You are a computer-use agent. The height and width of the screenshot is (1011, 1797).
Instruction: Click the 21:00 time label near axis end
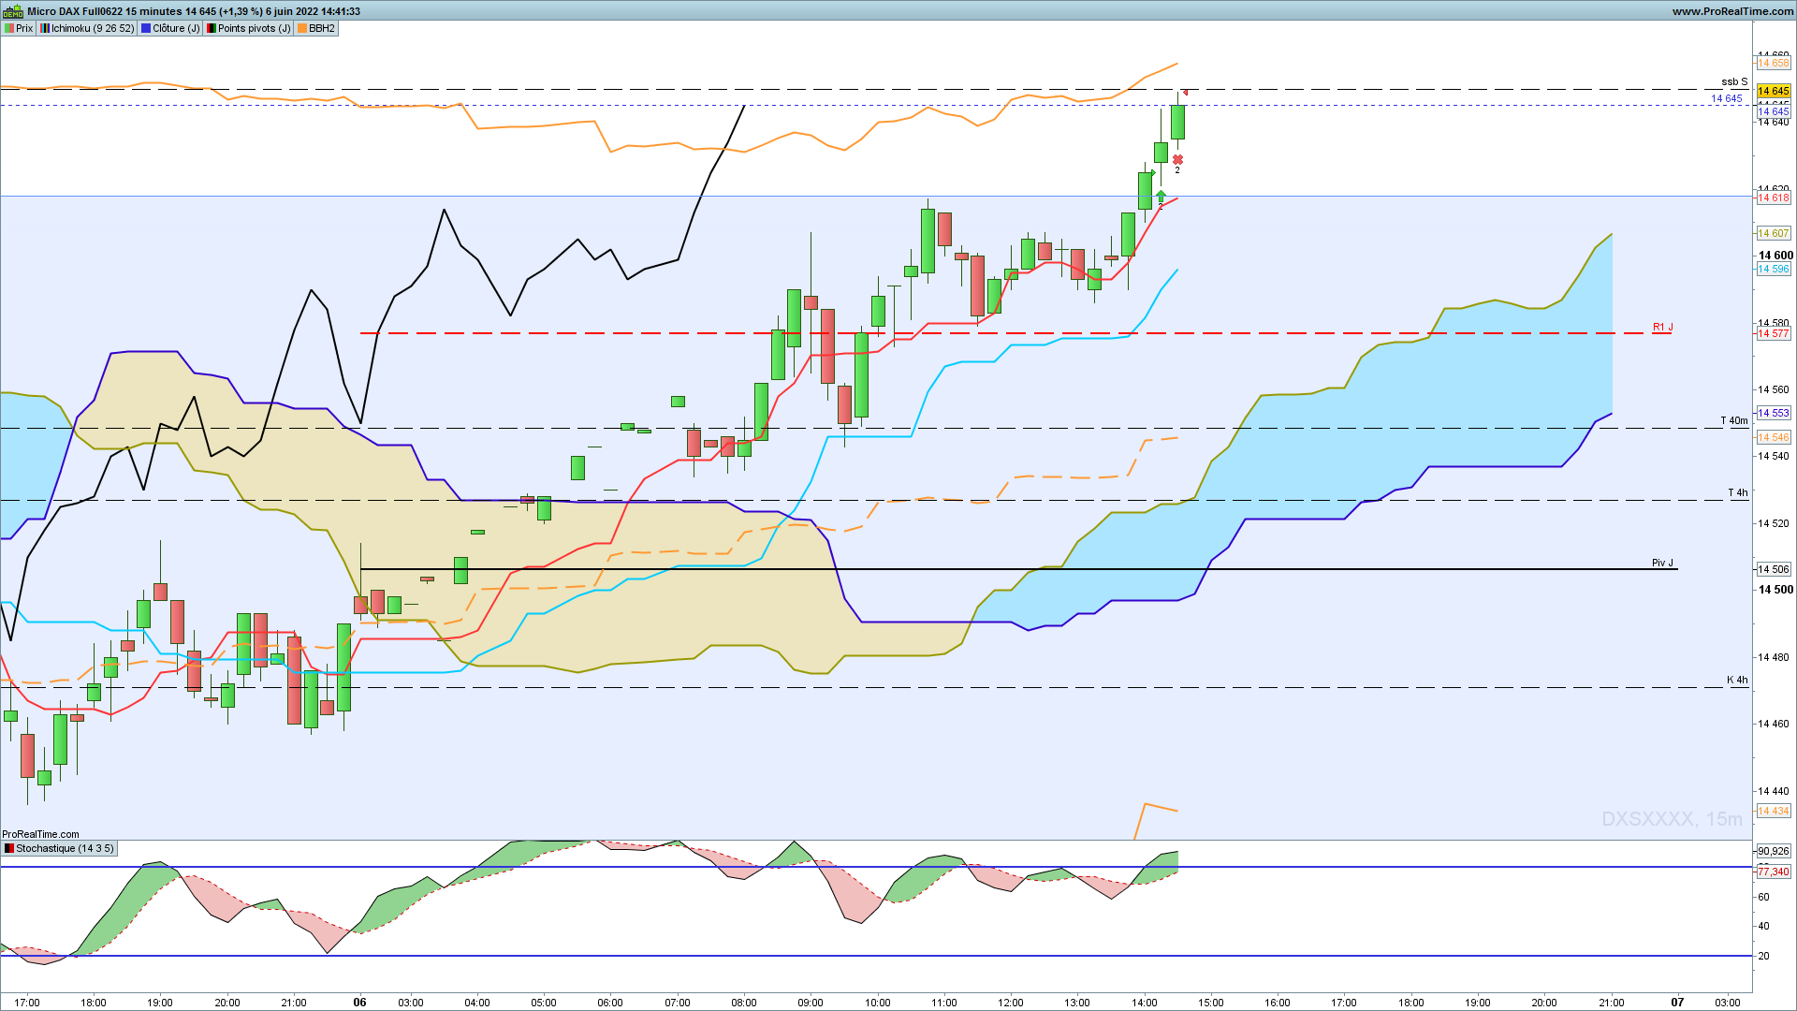point(1612,1002)
